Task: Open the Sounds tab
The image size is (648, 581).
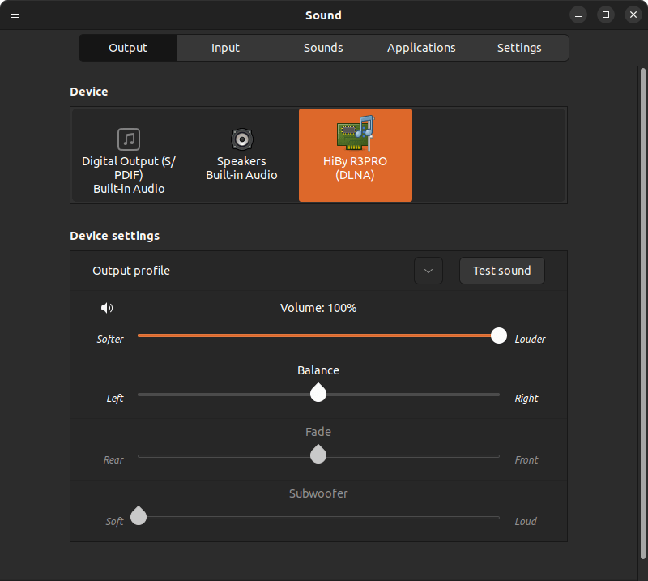Action: (323, 48)
